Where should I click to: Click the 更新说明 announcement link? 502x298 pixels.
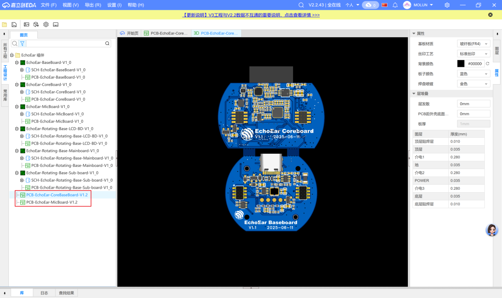click(251, 15)
